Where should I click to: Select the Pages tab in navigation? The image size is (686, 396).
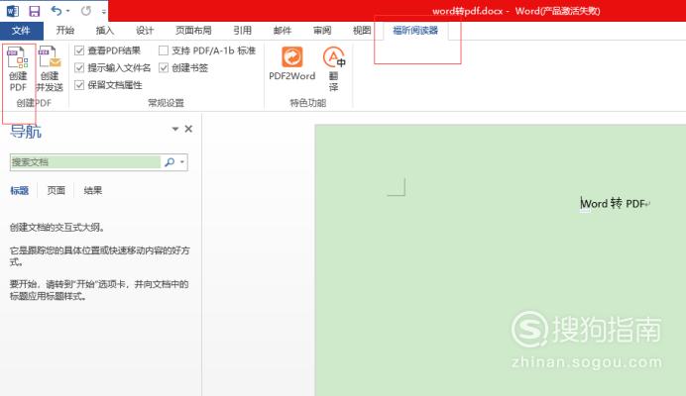pyautogui.click(x=56, y=190)
